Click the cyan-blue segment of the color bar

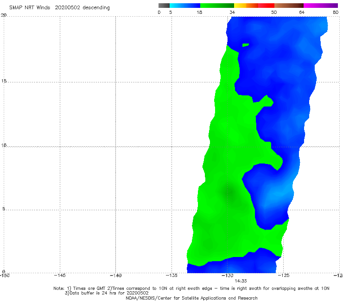185,6
